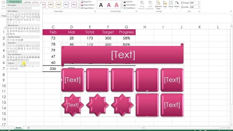The image size is (233, 131).
Task: Open the Shape Outline dropdown
Action: (x=88, y=5)
